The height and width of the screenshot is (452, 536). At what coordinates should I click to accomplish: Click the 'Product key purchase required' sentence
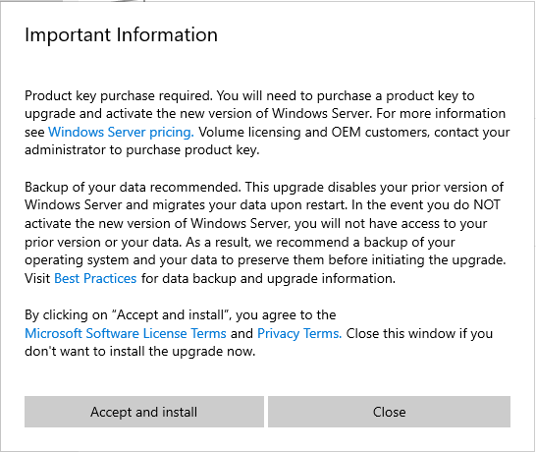[x=119, y=96]
